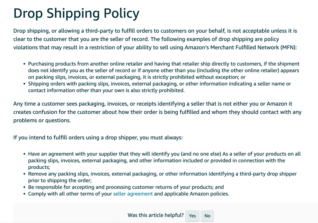Click the Yes button for article helpful
This screenshot has height=223, width=318.
(x=192, y=216)
